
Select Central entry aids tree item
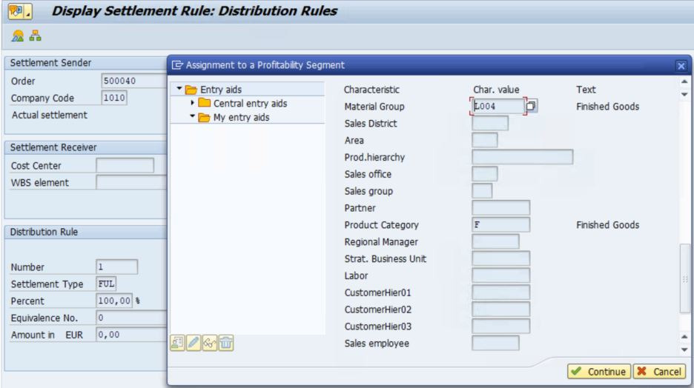pos(250,104)
